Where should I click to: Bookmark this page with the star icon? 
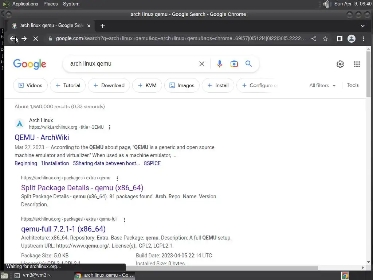(x=325, y=39)
